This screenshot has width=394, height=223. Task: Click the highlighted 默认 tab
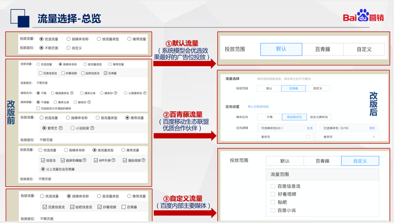click(281, 49)
